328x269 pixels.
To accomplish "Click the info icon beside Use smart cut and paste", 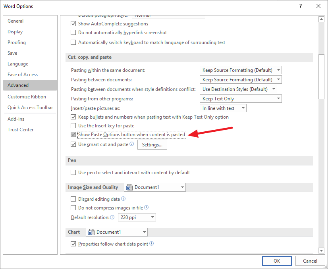I will [131, 144].
